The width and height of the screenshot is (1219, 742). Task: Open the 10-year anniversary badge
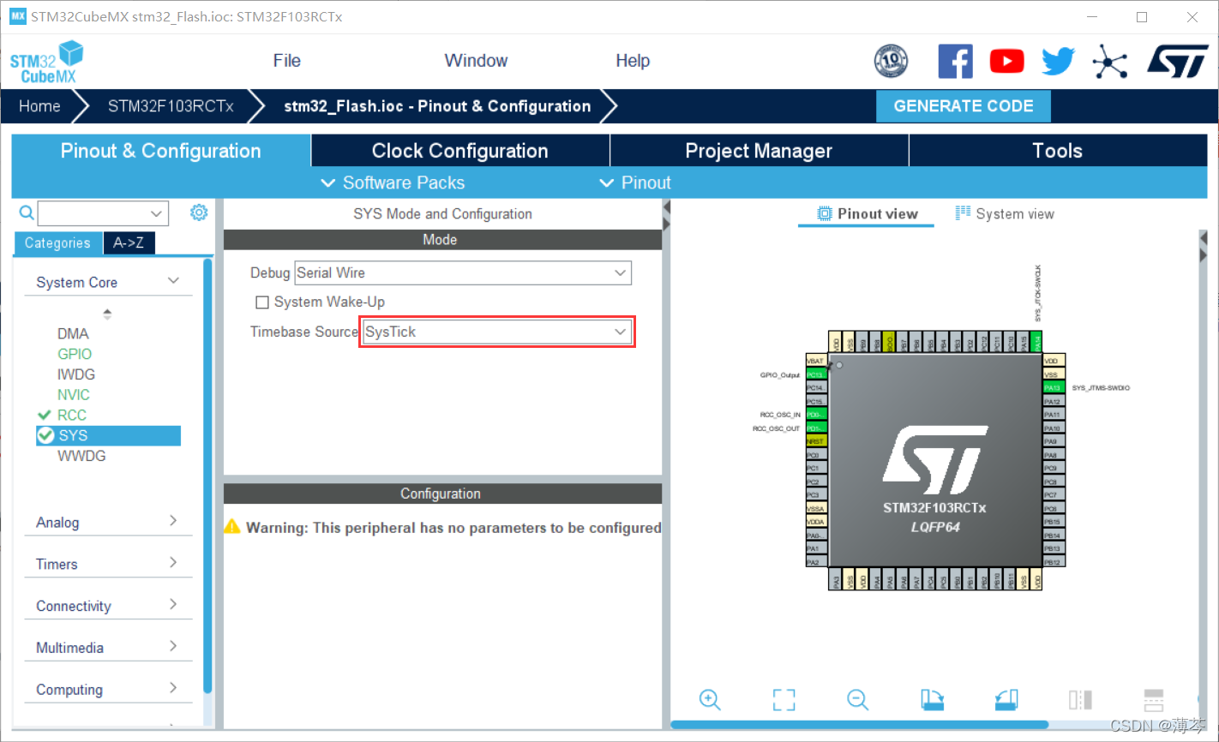pyautogui.click(x=891, y=61)
